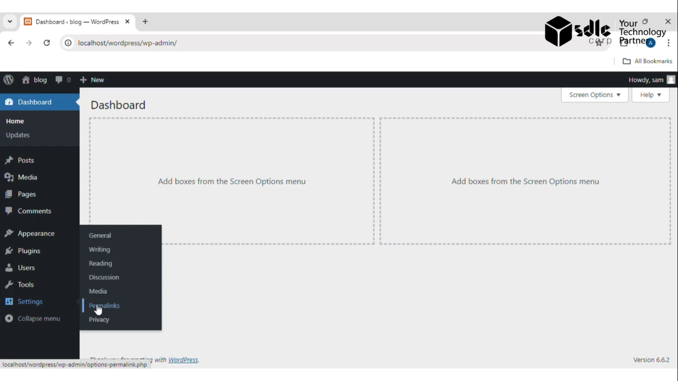Expand the Help dropdown tab
Image resolution: width=678 pixels, height=381 pixels.
(x=650, y=95)
